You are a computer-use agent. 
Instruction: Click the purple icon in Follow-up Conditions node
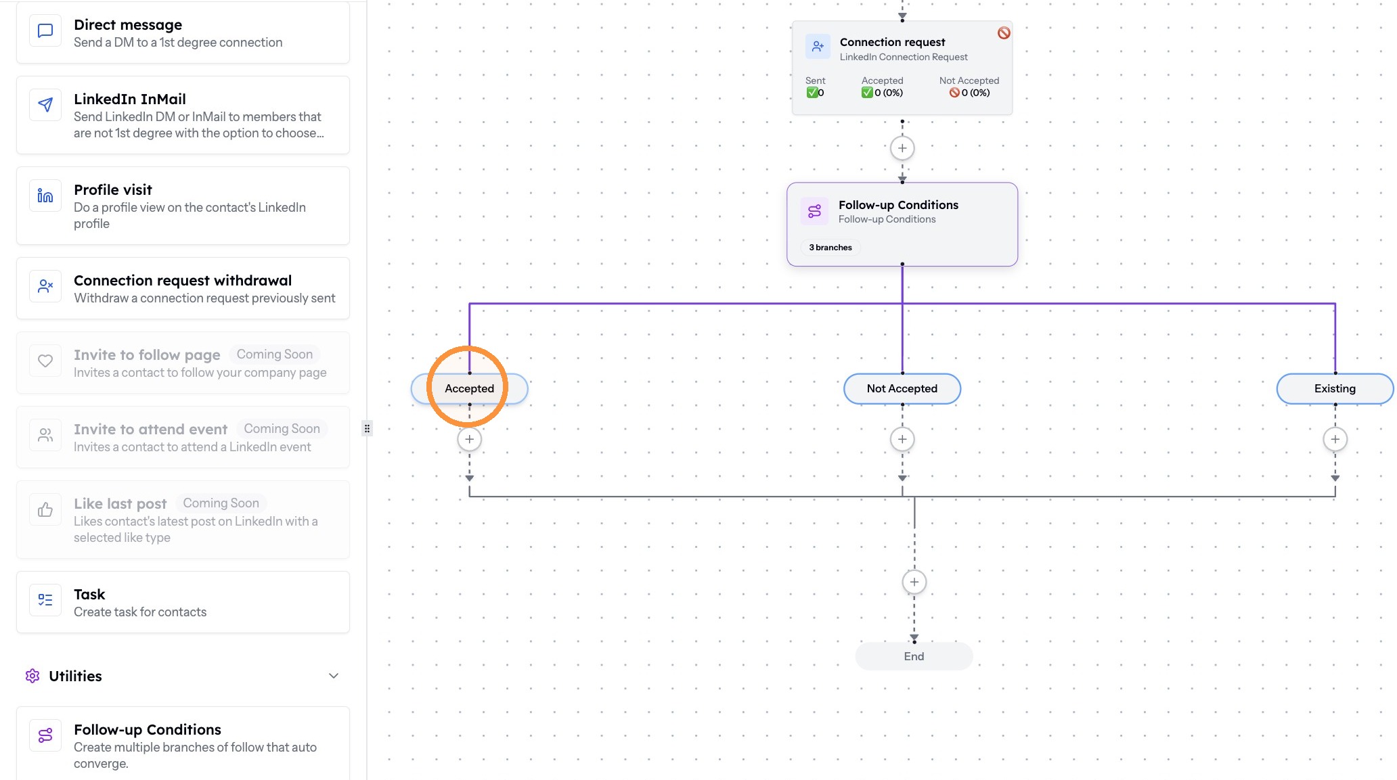814,211
